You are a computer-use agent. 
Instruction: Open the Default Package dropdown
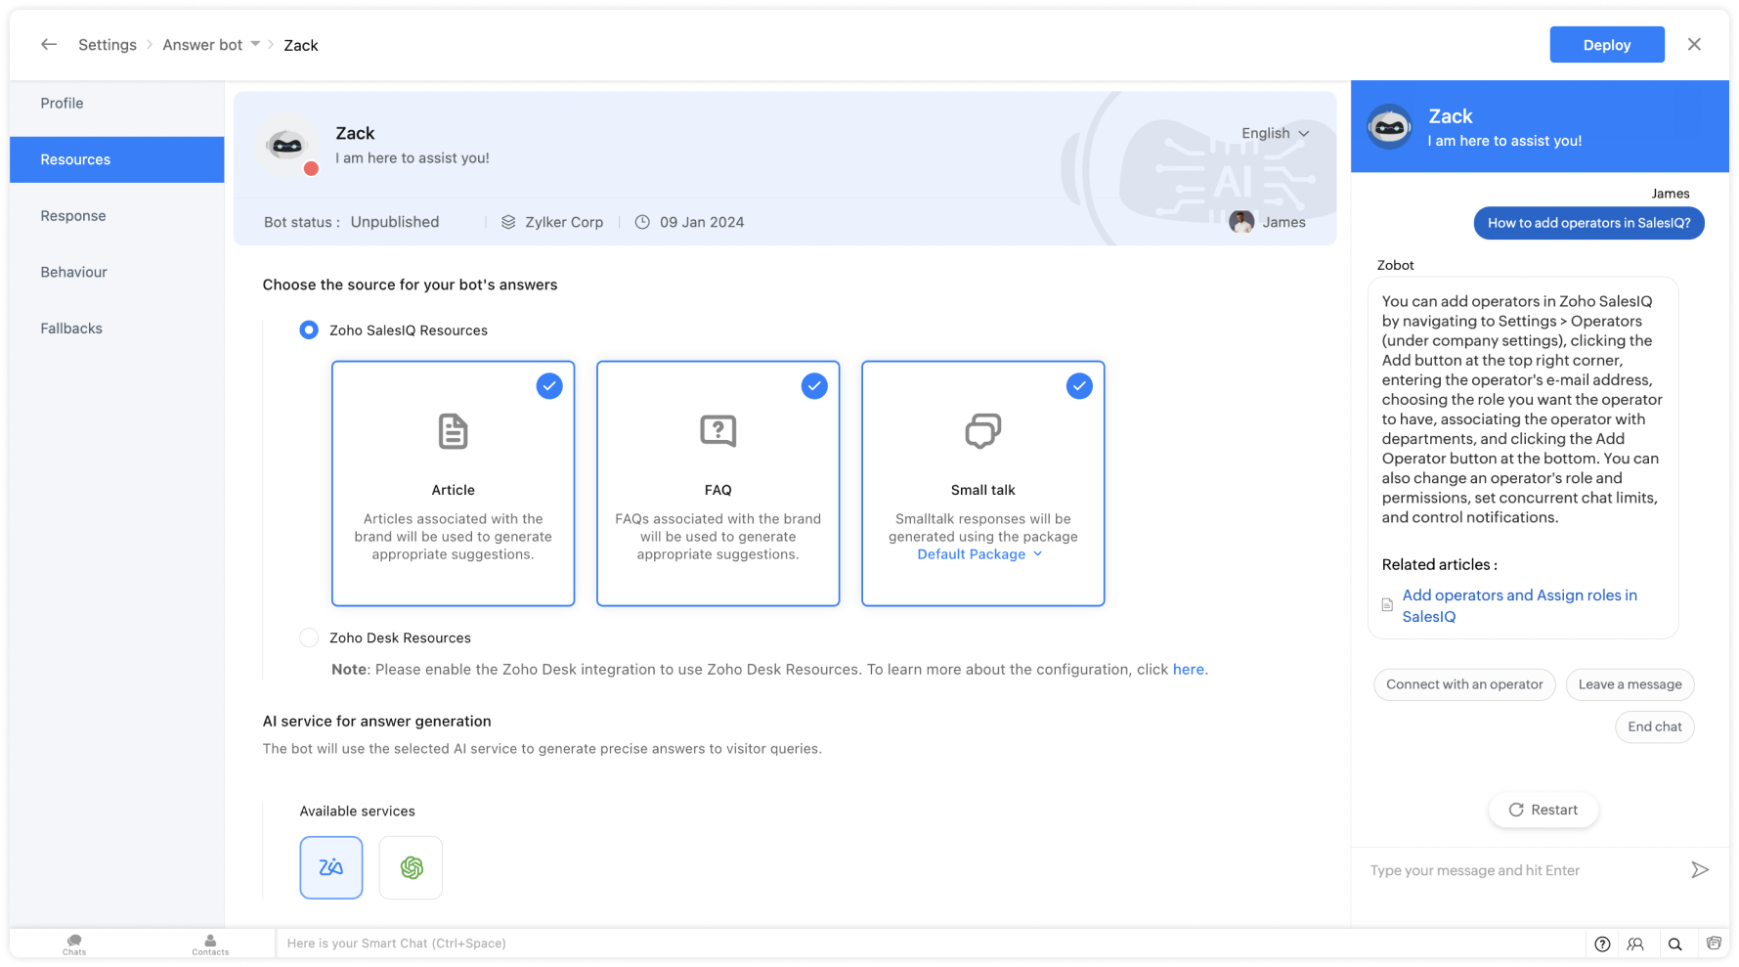[x=979, y=554]
